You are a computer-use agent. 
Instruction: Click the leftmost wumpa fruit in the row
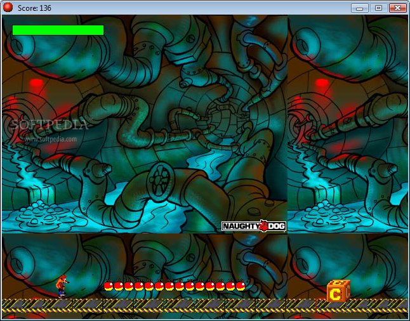pos(109,285)
